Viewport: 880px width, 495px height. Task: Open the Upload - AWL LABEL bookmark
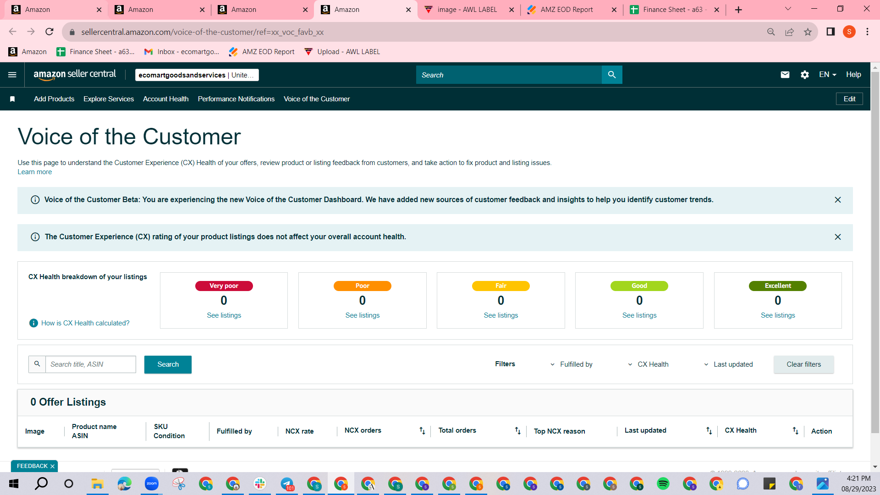point(342,52)
